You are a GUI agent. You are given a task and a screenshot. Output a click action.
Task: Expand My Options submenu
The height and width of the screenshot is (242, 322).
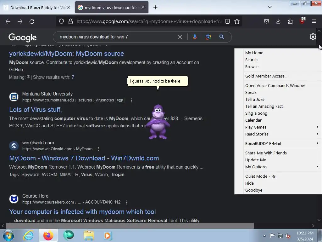[282, 167]
